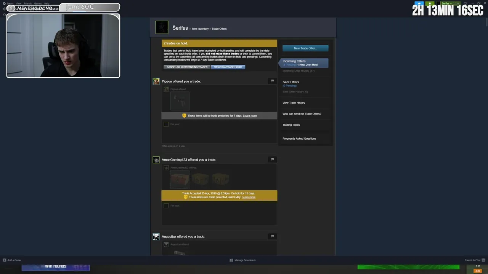This screenshot has width=488, height=274.
Task: Open the Manage Downloads icon in the bottom bar
Action: pyautogui.click(x=231, y=260)
